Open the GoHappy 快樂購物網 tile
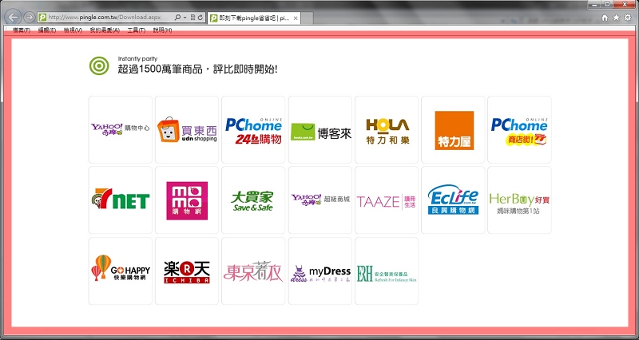 tap(121, 271)
